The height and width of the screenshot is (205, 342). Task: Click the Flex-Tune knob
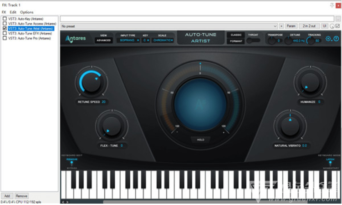pyautogui.click(x=112, y=126)
